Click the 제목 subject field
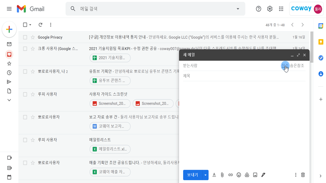Image resolution: width=326 pixels, height=183 pixels. 244,76
